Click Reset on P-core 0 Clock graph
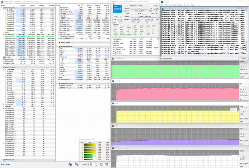The image size is (249, 168). (246, 74)
